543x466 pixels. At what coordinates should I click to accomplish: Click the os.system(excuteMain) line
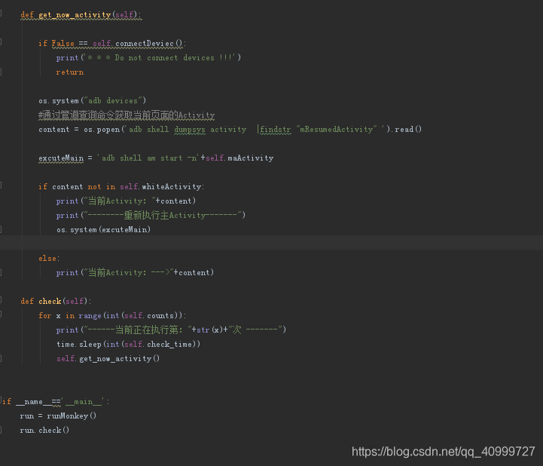[103, 229]
